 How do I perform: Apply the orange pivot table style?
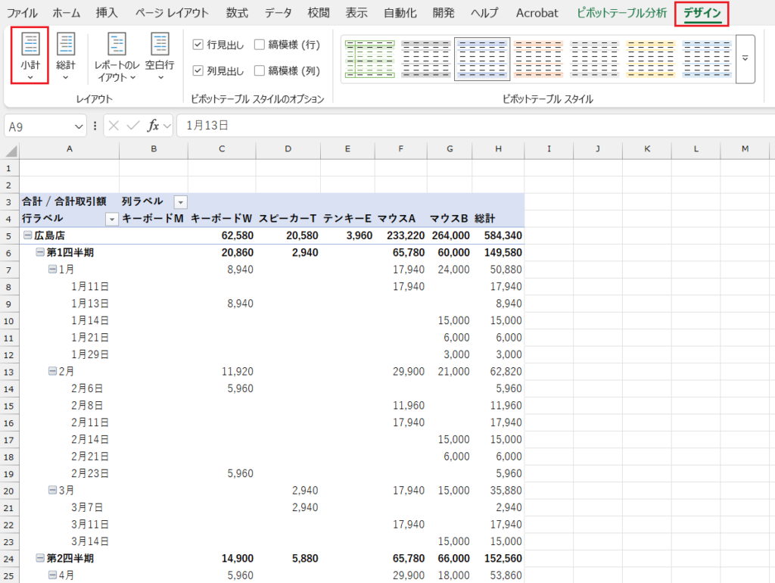pos(538,58)
